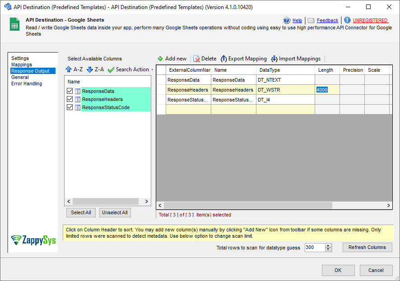Viewport: 400px width, 281px height.
Task: Click the Import Mappings icon
Action: tap(274, 59)
